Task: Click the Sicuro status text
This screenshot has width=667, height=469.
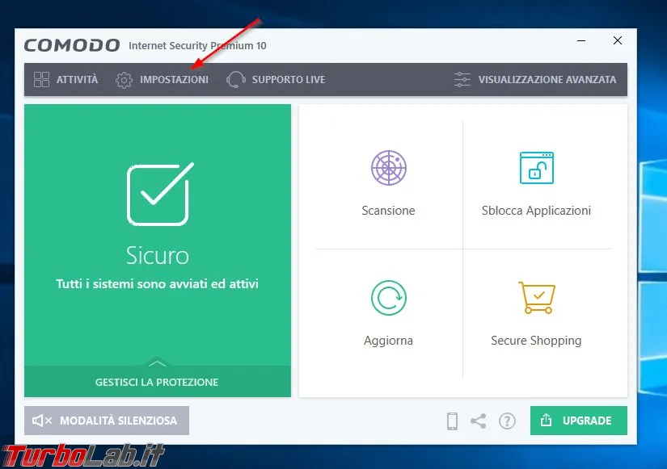Action: tap(158, 256)
